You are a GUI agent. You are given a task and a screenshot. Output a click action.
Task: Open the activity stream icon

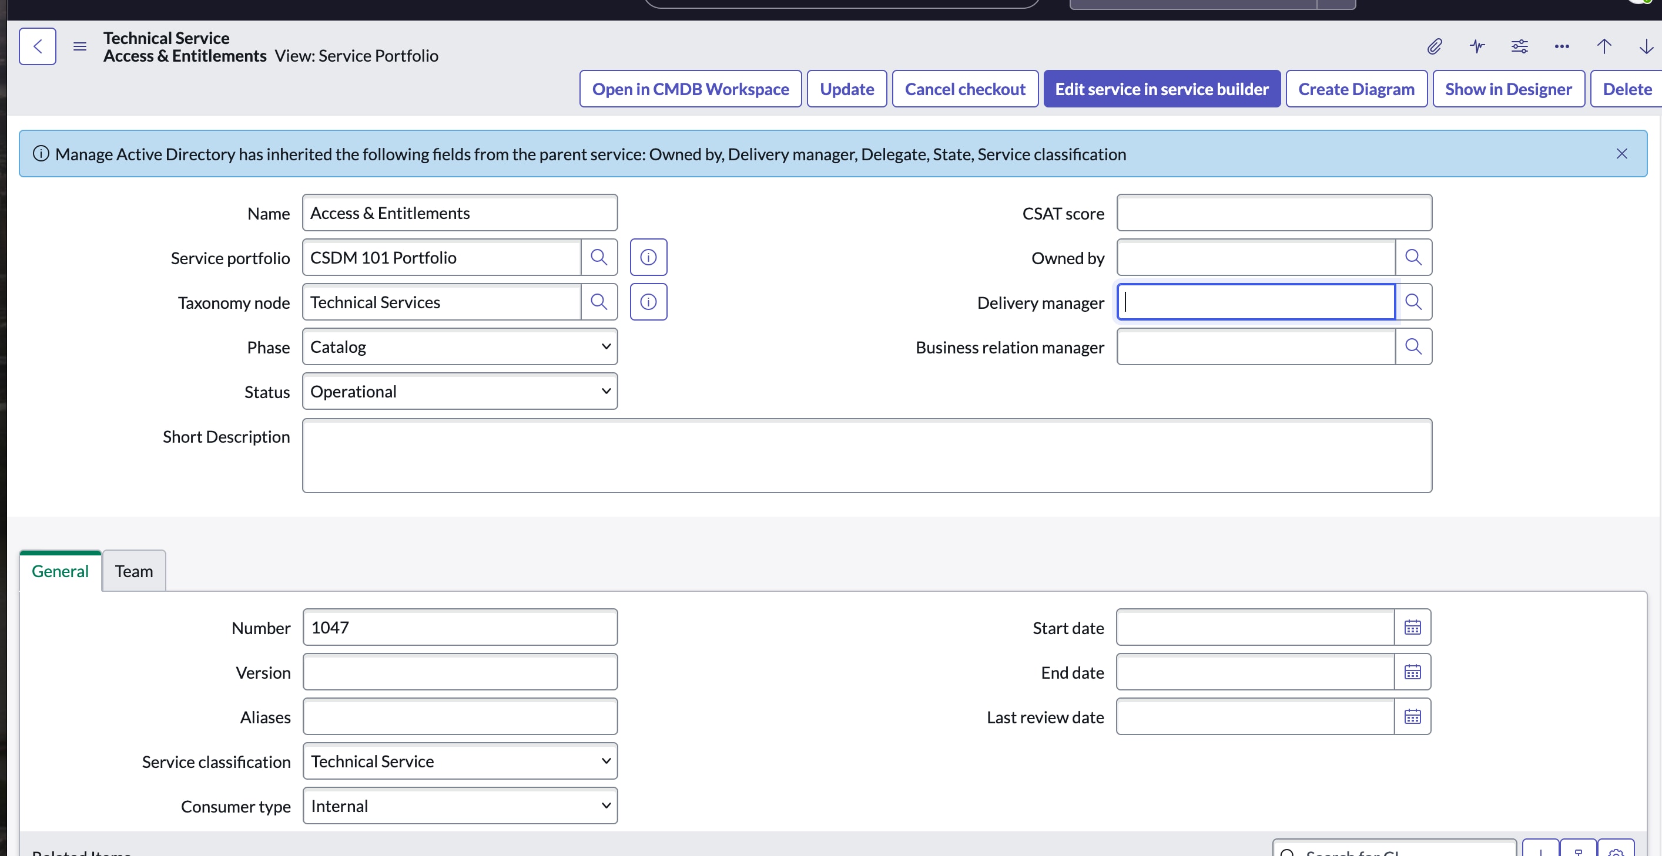pyautogui.click(x=1477, y=46)
